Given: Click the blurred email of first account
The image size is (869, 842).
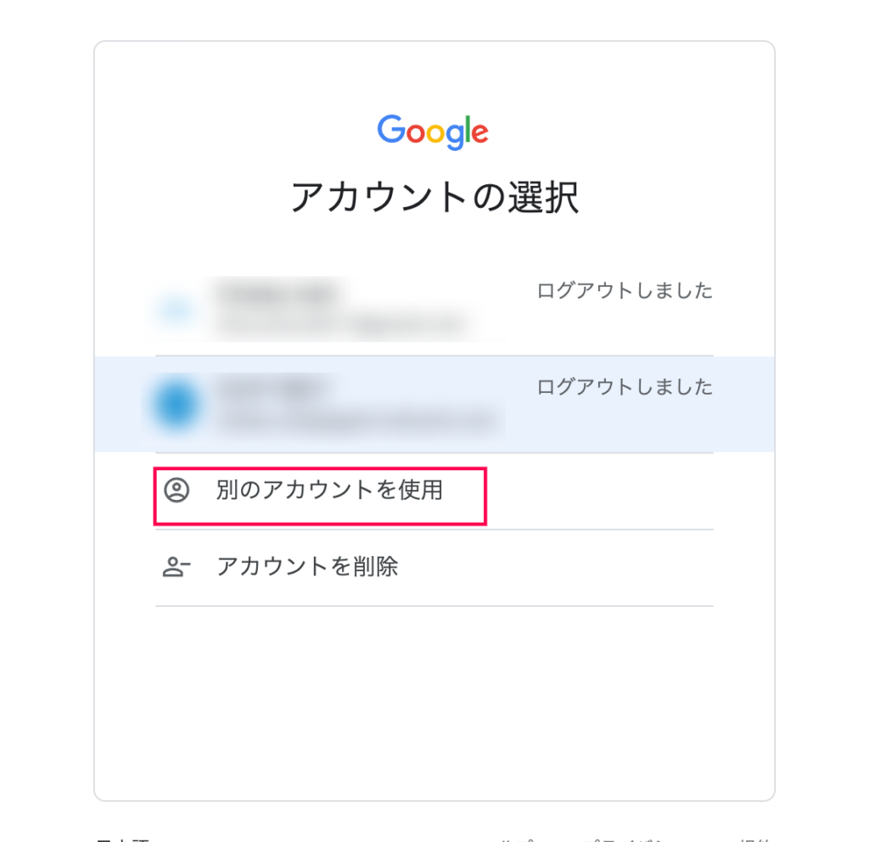Looking at the screenshot, I should pyautogui.click(x=341, y=323).
